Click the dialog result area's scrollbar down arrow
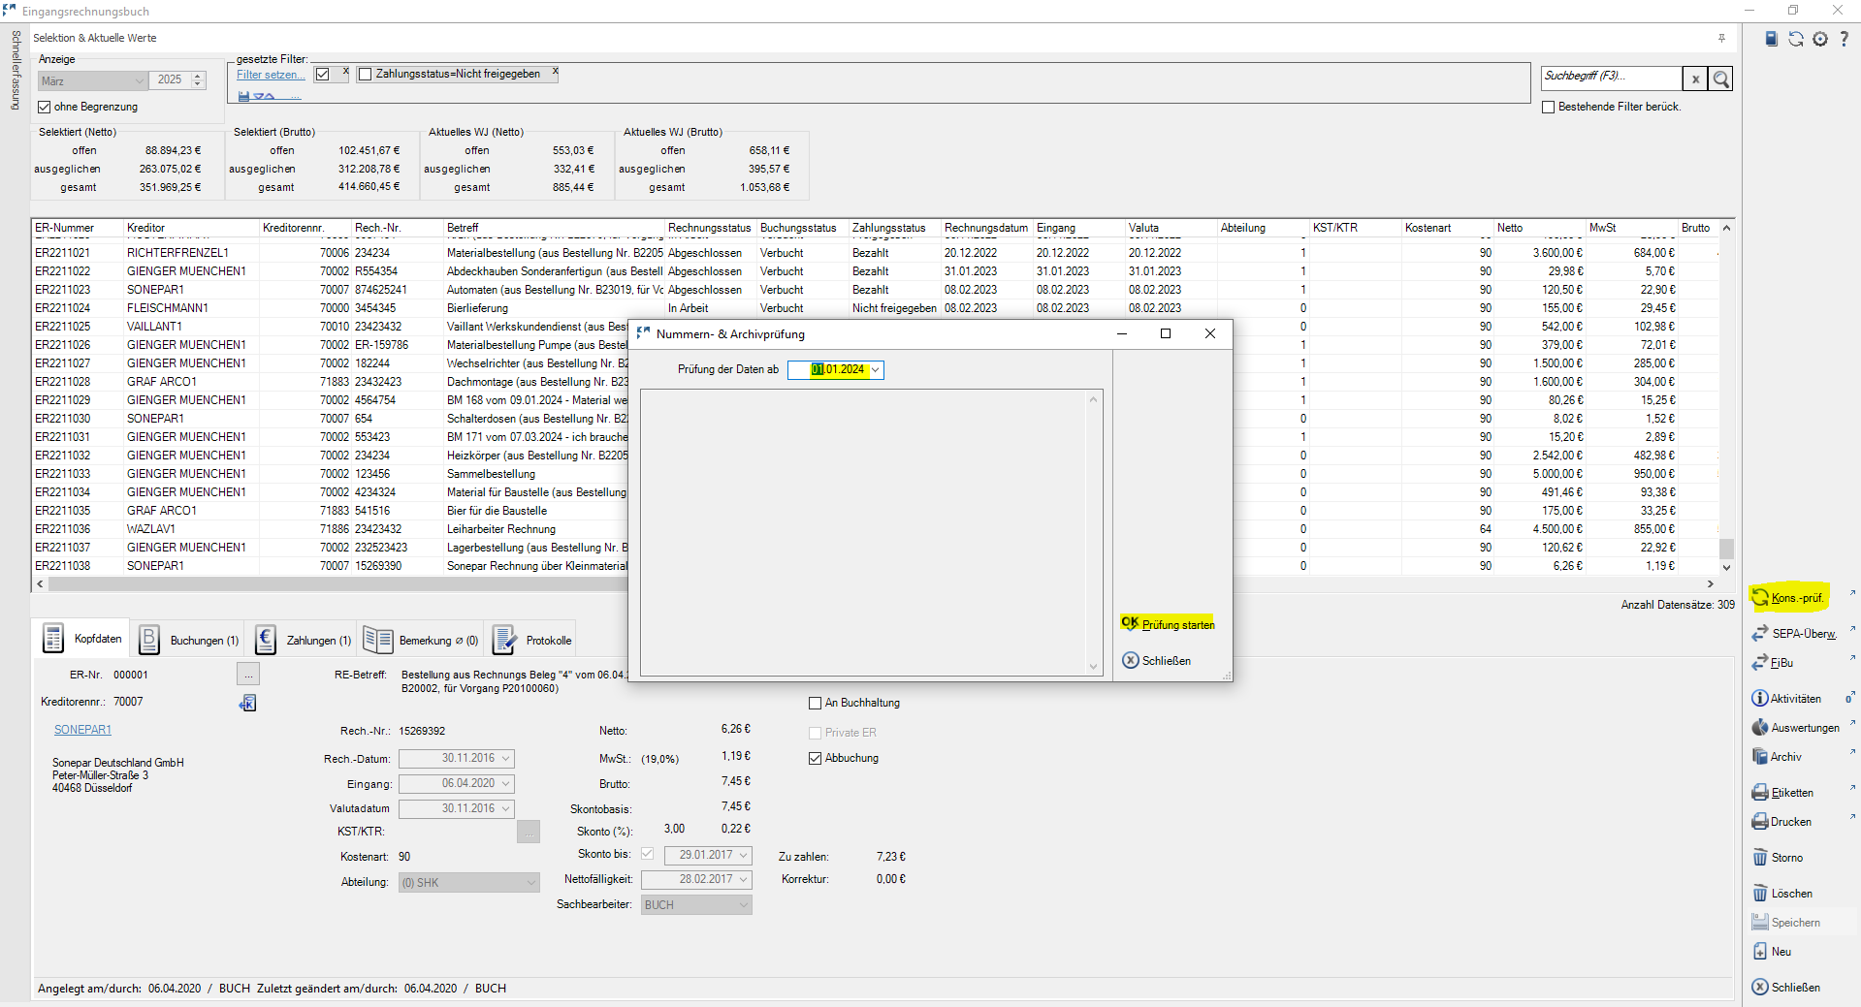The image size is (1861, 1007). pyautogui.click(x=1094, y=667)
